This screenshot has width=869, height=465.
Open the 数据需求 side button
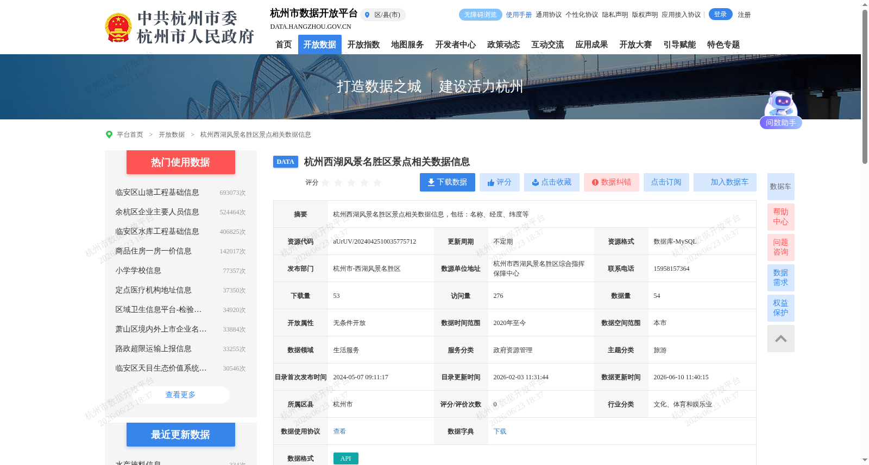781,278
